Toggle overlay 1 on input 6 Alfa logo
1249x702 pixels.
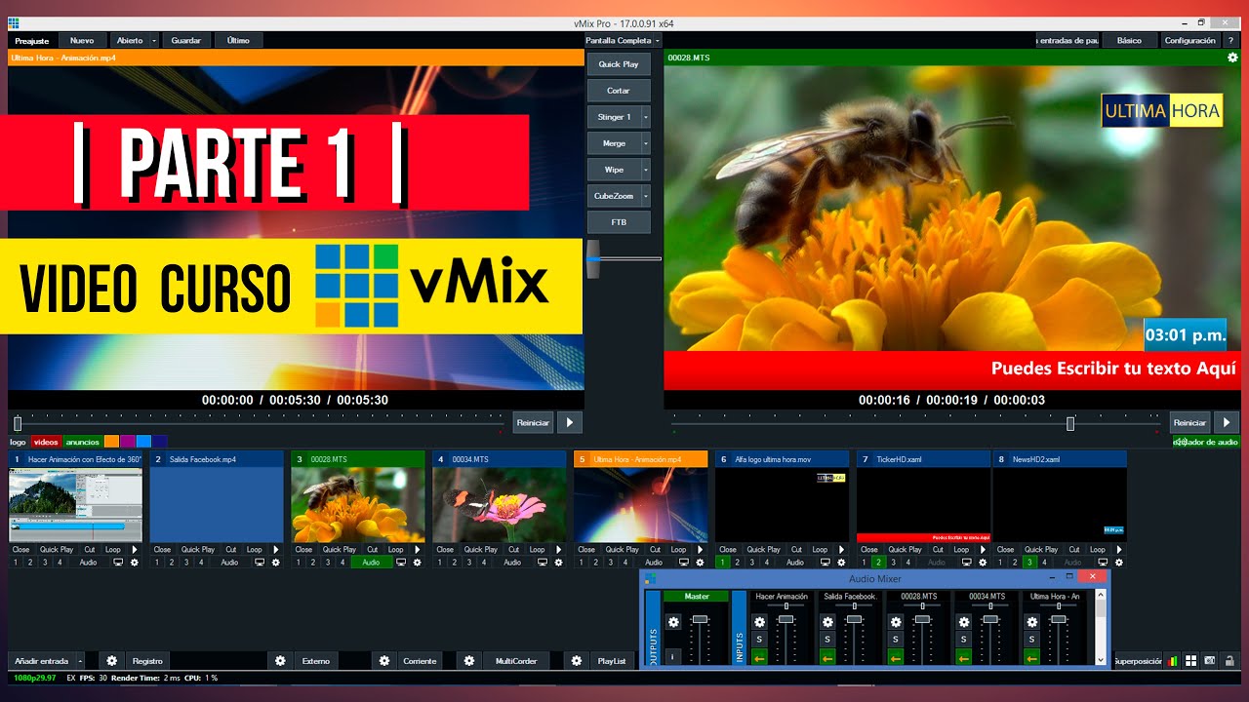point(723,563)
